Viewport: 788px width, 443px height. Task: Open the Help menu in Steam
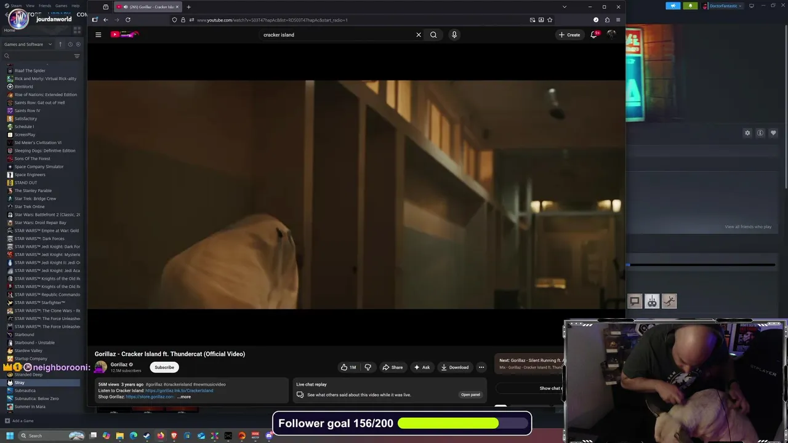(75, 6)
